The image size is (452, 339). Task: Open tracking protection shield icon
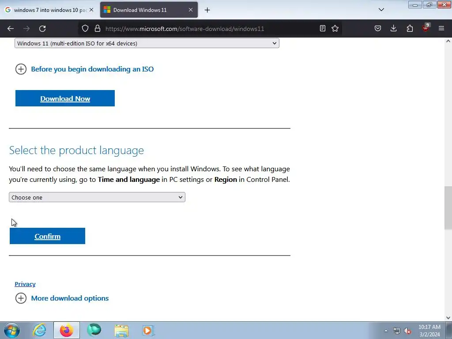coord(85,28)
